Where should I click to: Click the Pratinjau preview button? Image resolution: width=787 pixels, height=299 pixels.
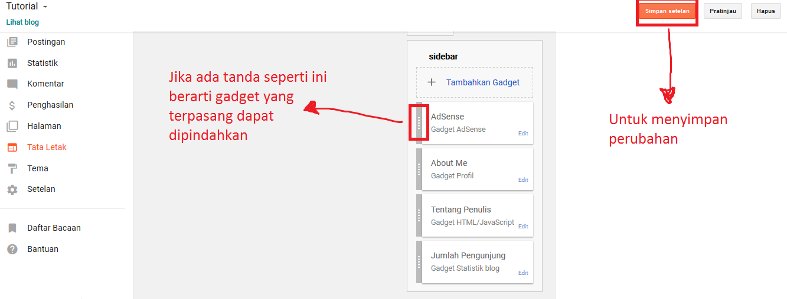723,11
